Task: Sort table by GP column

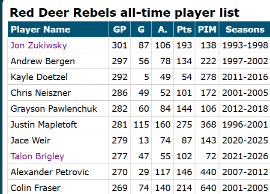Action: click(x=120, y=30)
